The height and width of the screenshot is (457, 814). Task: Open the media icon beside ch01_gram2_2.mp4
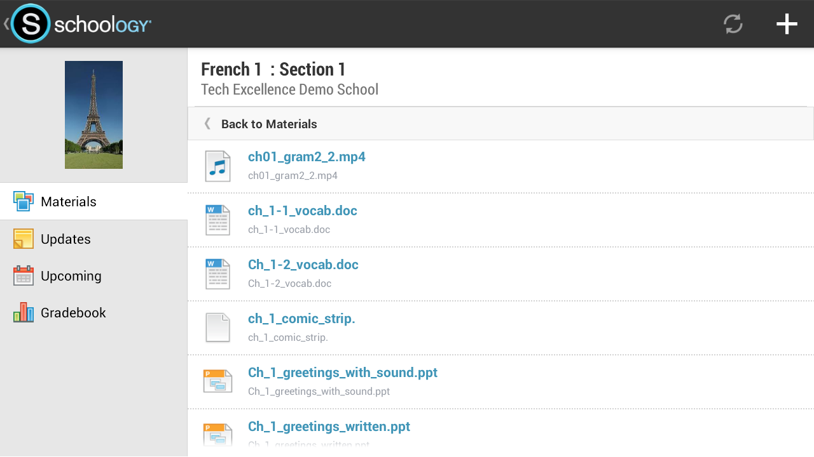pyautogui.click(x=217, y=166)
